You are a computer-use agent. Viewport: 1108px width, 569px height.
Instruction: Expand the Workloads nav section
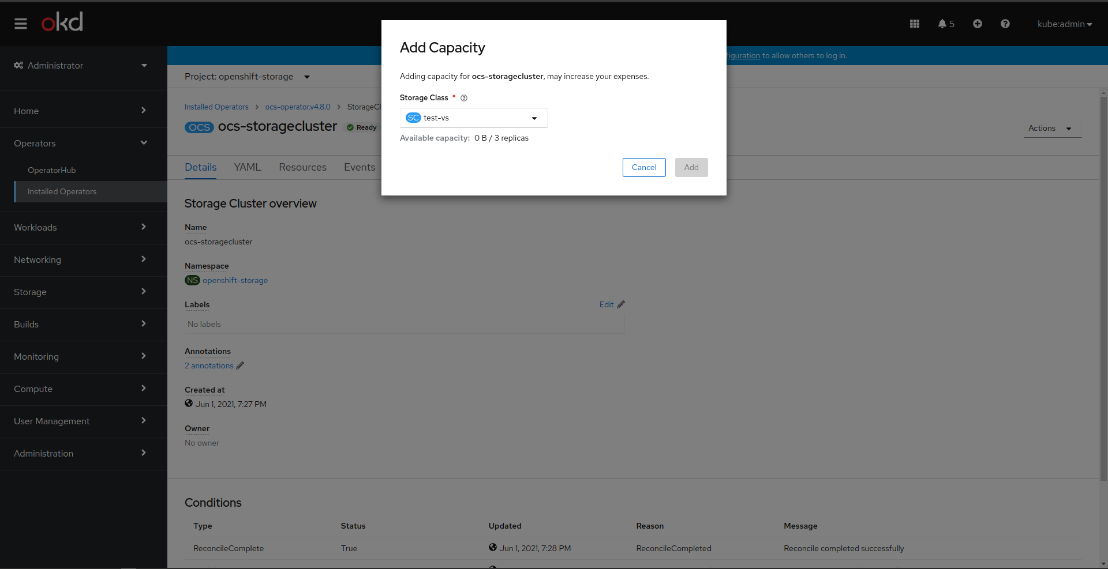[x=84, y=227]
